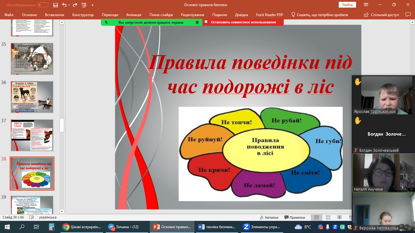The width and height of the screenshot is (415, 233).
Task: Click 'Слайд 38 з 66' status text
Action: [13, 217]
